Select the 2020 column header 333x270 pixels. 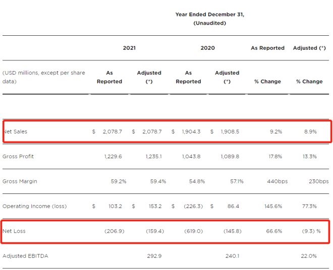tap(208, 48)
